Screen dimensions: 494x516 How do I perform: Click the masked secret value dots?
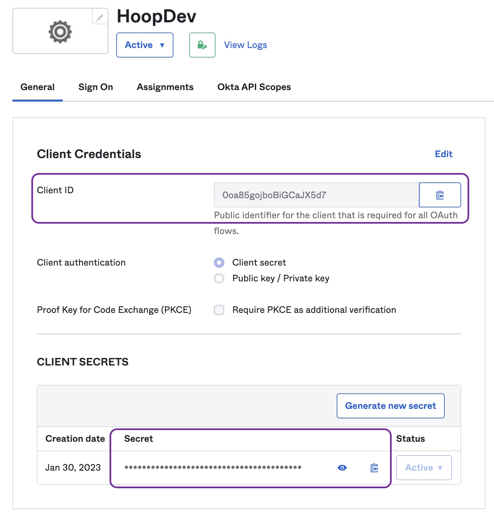(213, 467)
